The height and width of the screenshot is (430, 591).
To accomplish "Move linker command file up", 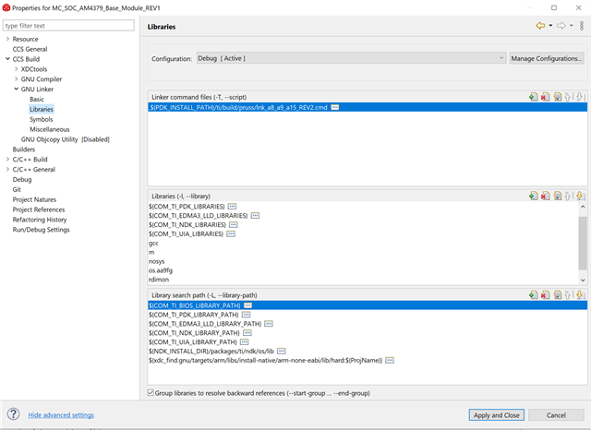I will coord(568,97).
